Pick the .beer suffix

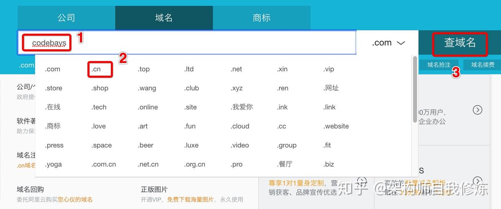pos(146,145)
